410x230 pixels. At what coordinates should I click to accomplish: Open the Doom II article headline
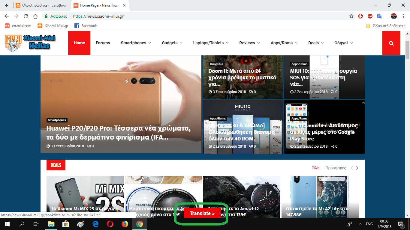(243, 78)
